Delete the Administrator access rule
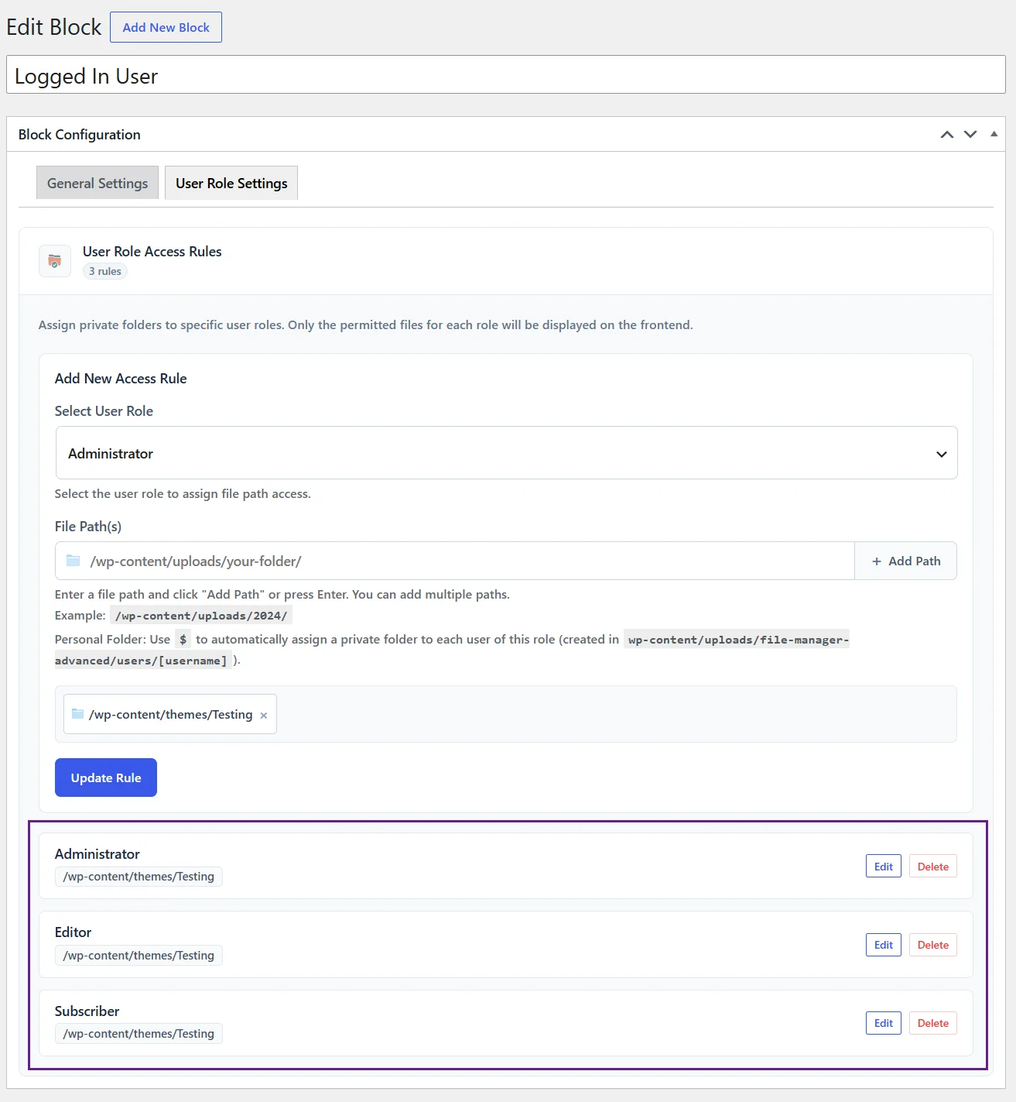The height and width of the screenshot is (1102, 1016). (x=932, y=867)
